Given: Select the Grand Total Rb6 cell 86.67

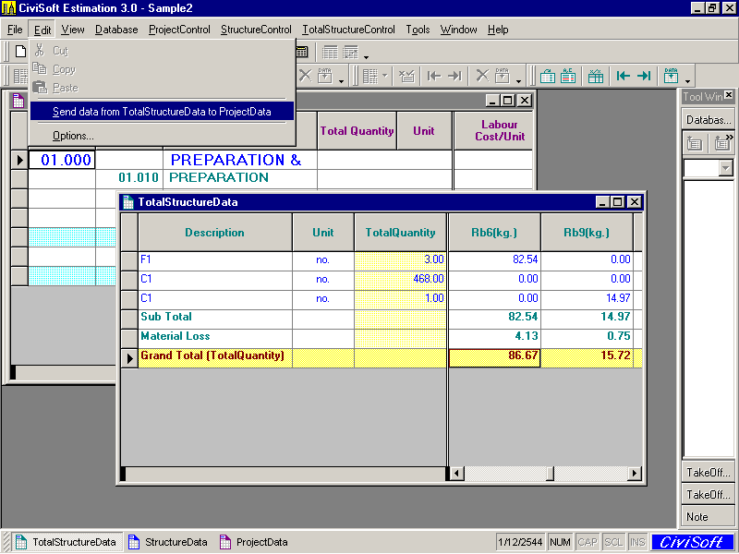Looking at the screenshot, I should pyautogui.click(x=494, y=357).
